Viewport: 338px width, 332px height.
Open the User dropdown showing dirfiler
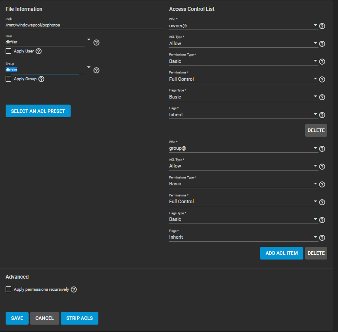[88, 40]
